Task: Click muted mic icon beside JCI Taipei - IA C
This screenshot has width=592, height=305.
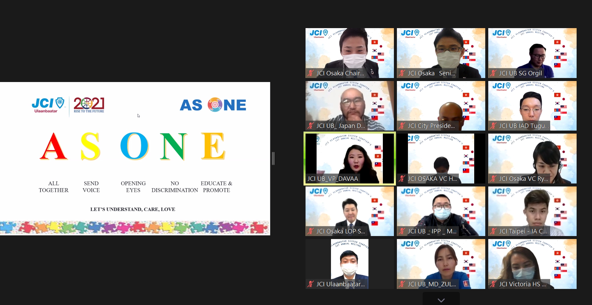Action: 494,231
